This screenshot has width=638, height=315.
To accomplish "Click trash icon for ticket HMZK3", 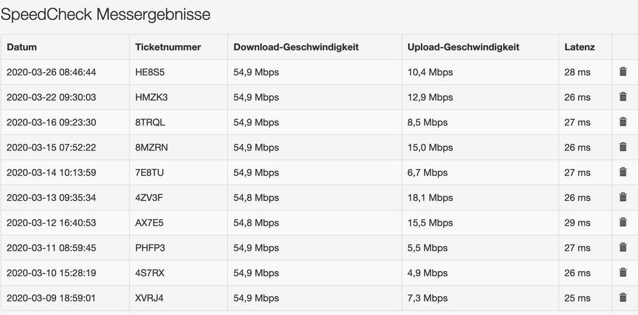I will (623, 97).
